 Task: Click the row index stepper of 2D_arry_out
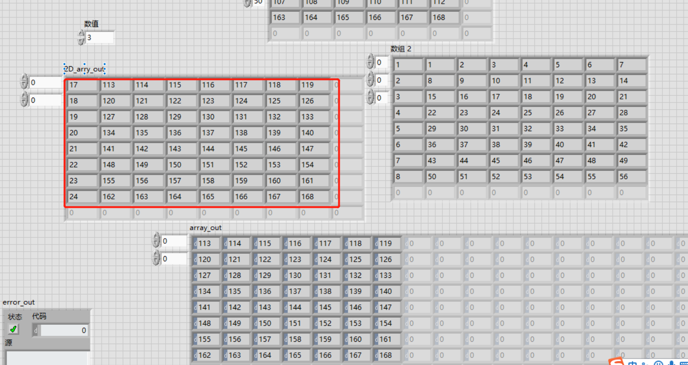[x=24, y=82]
